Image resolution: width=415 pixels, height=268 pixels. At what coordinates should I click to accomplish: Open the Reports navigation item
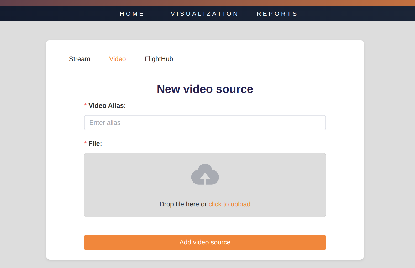277,14
